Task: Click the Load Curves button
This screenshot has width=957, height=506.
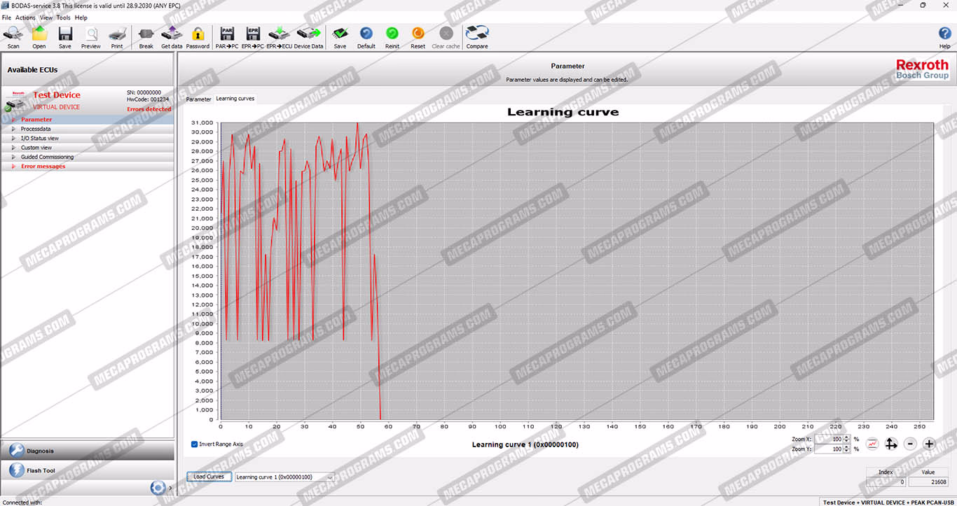Action: pyautogui.click(x=209, y=477)
